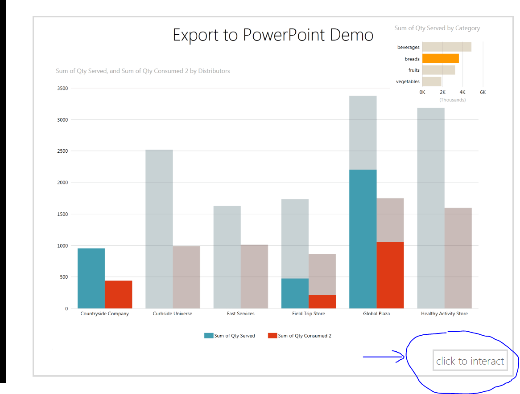Click the Fast Services axis label
520x394 pixels.
[241, 313]
